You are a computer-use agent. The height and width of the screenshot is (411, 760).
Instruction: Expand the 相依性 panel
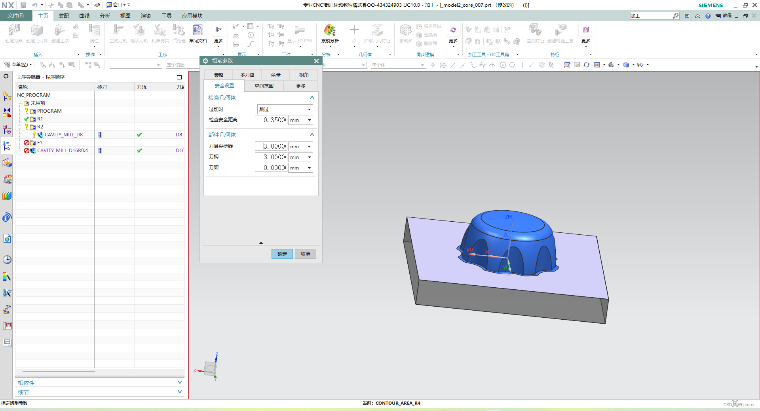[180, 383]
